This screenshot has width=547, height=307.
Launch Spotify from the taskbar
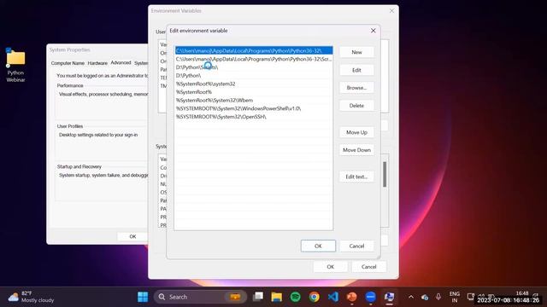296,297
